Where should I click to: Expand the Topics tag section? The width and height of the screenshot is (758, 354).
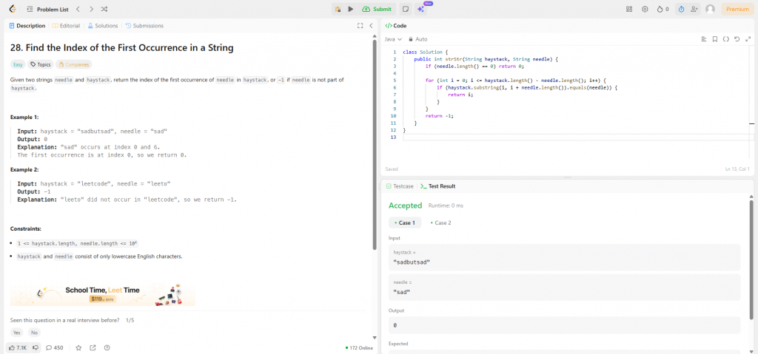tap(40, 64)
